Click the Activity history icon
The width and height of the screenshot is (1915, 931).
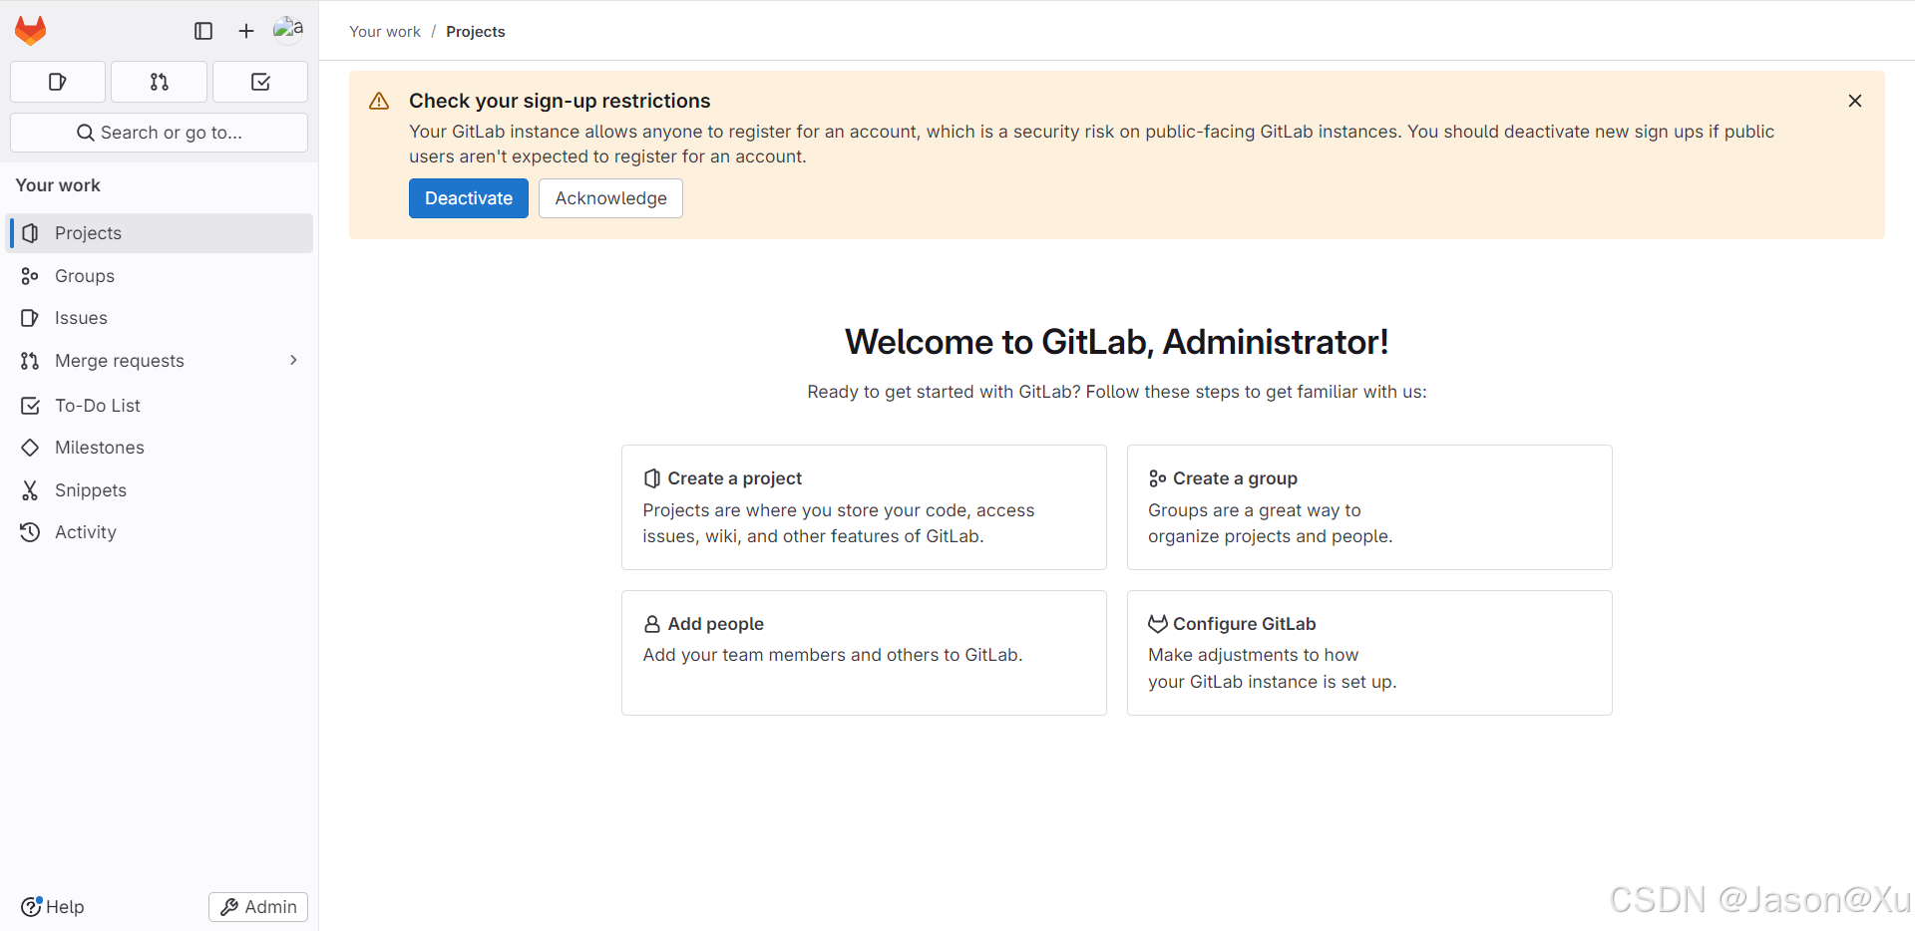pos(30,532)
